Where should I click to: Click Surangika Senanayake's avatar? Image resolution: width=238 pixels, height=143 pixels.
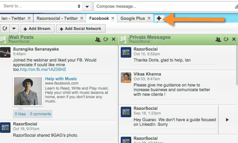coord(5,52)
